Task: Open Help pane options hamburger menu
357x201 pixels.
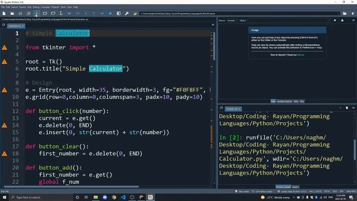Action: coord(353,21)
